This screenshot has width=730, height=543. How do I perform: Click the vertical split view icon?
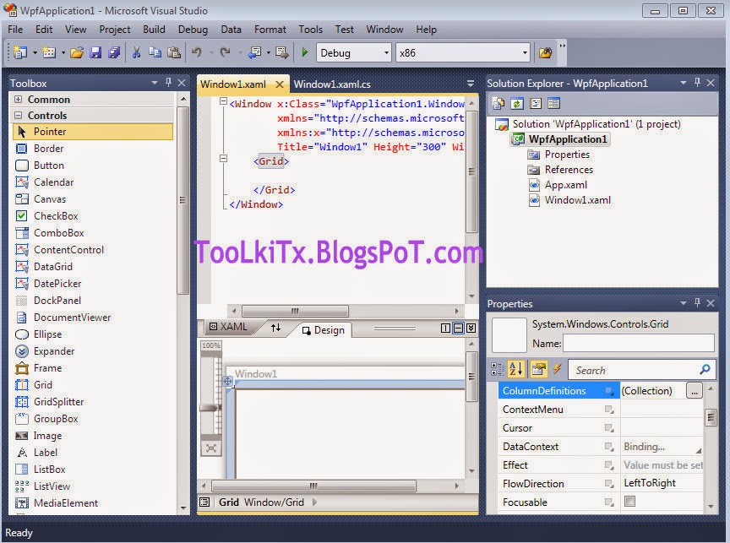click(445, 329)
